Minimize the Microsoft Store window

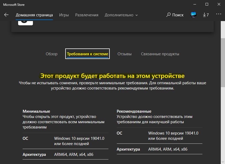pyautogui.click(x=194, y=4)
